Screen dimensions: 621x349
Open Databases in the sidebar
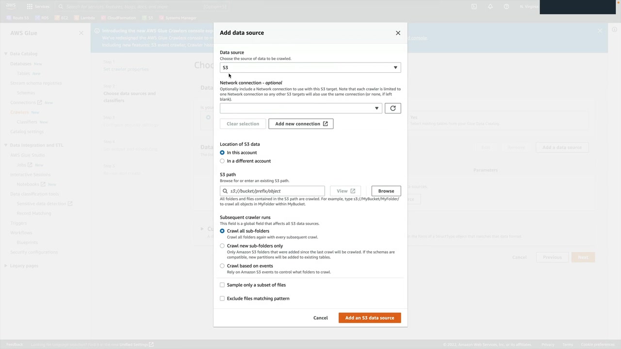[x=21, y=64]
